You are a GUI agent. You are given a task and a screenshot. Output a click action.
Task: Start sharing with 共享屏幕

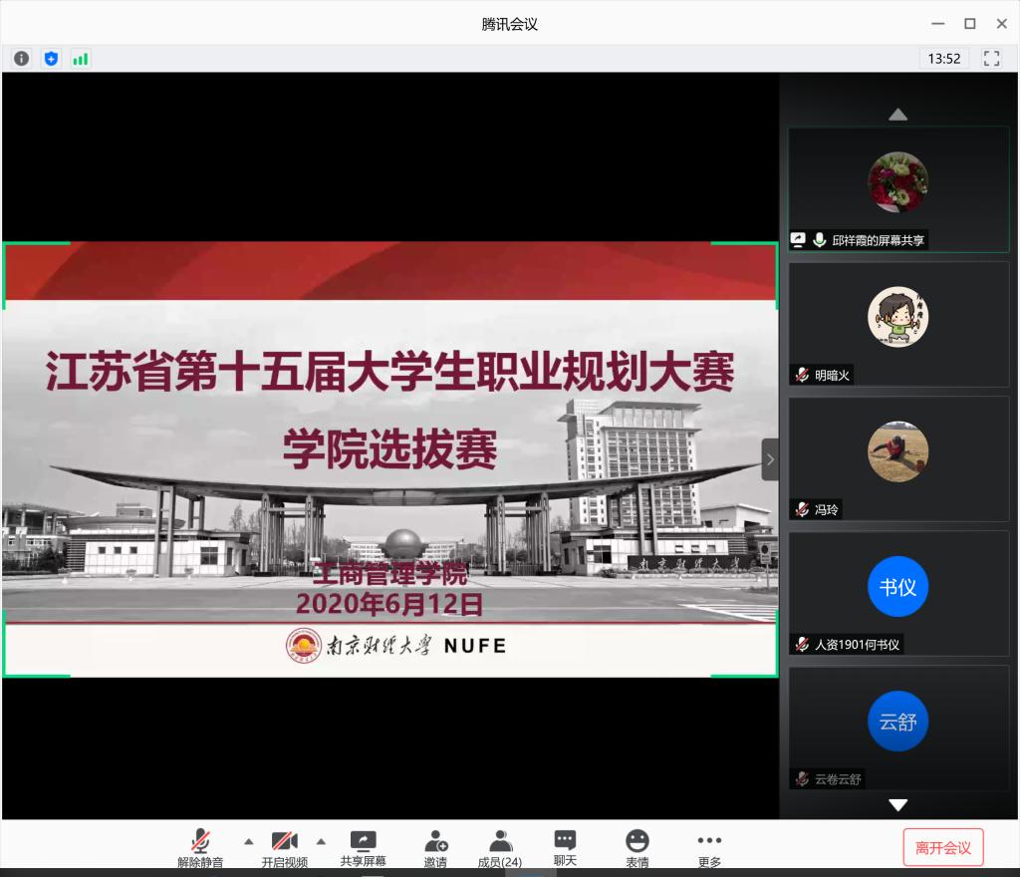coord(363,847)
